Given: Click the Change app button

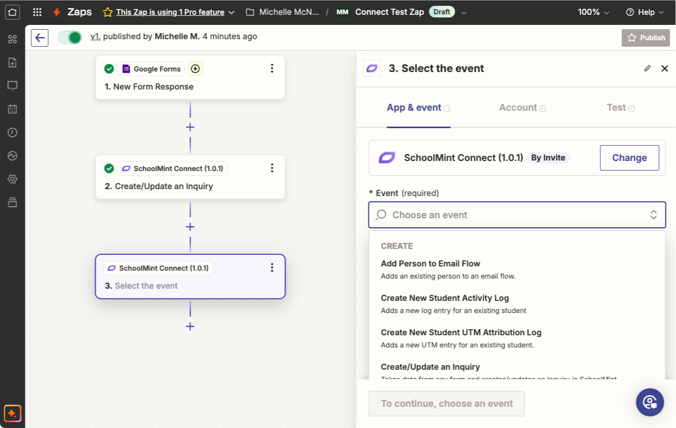Looking at the screenshot, I should (629, 157).
